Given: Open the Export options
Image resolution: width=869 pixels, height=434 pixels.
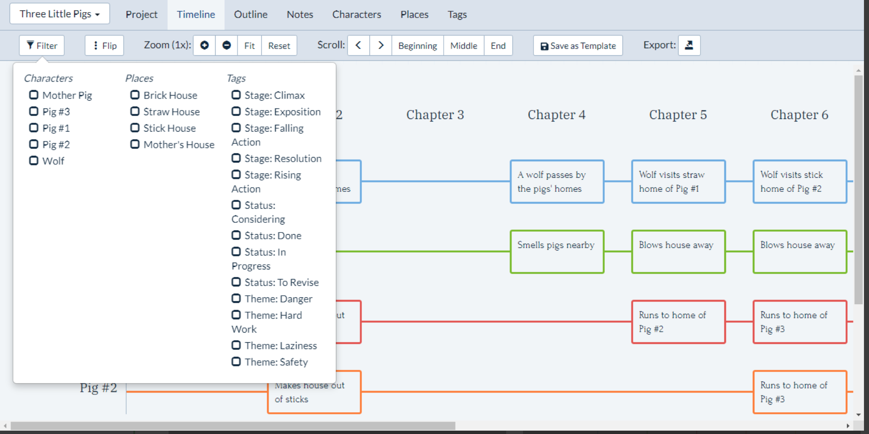Looking at the screenshot, I should [x=689, y=45].
